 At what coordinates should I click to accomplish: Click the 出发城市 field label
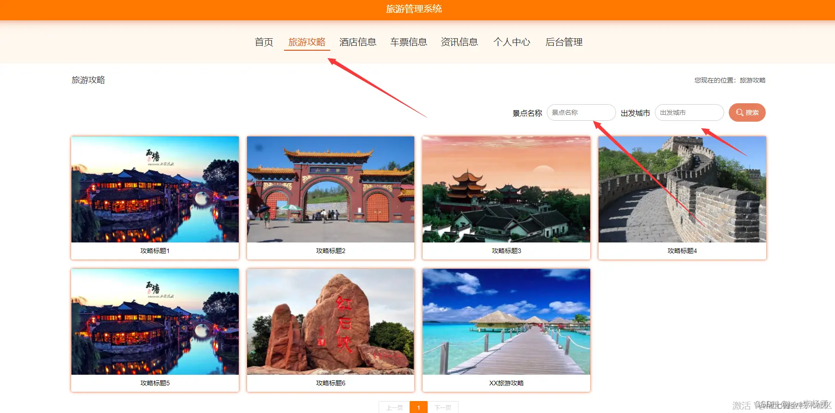pos(635,113)
